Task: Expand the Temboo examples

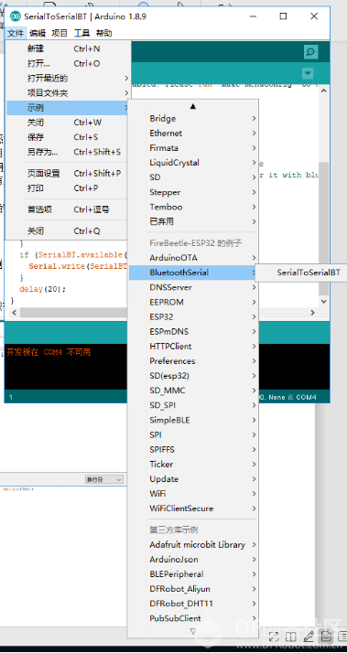Action: coord(193,207)
